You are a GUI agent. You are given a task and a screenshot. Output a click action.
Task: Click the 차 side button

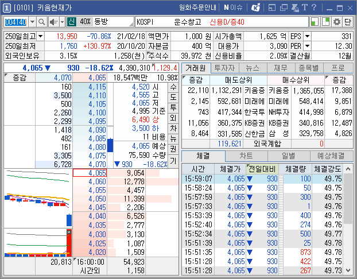click(173, 128)
